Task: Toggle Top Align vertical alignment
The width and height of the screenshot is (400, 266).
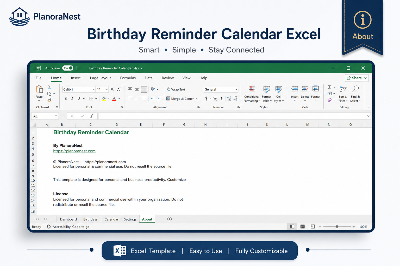Action: [x=130, y=89]
